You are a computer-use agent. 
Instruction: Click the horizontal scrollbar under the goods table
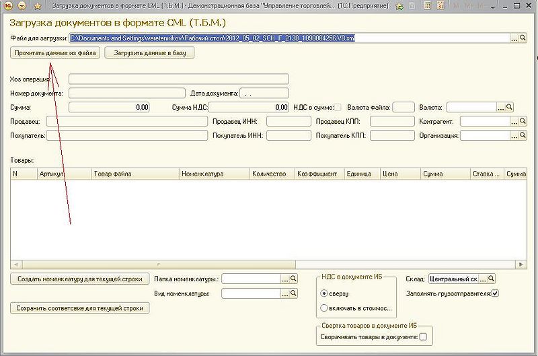[269, 264]
